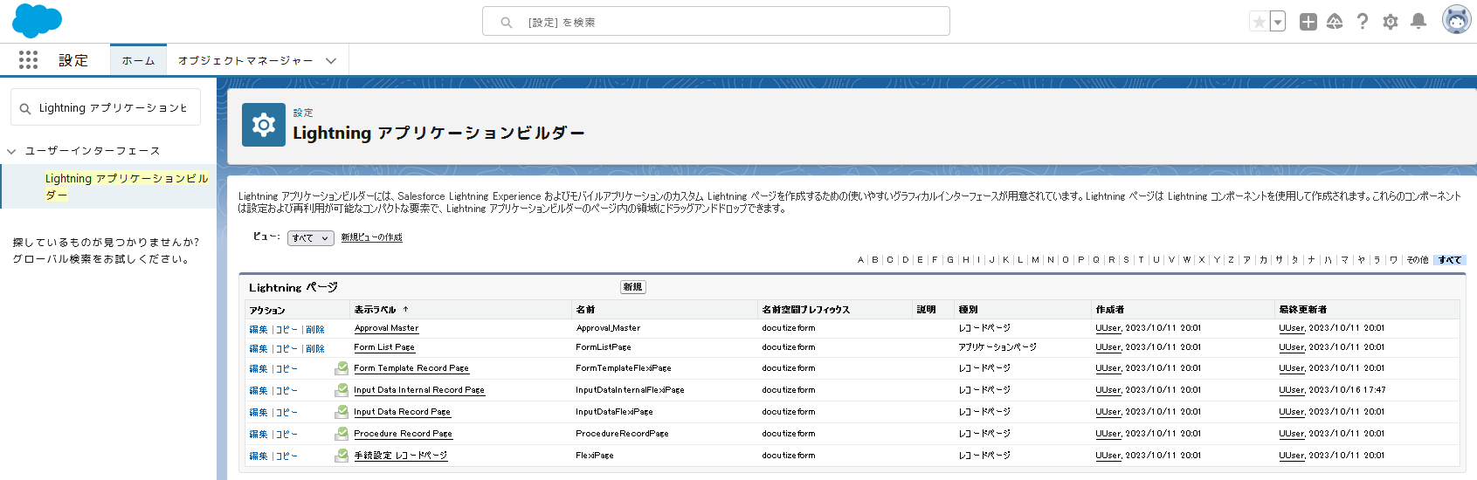Open the Approval Master label link
1477x480 pixels.
click(x=386, y=328)
